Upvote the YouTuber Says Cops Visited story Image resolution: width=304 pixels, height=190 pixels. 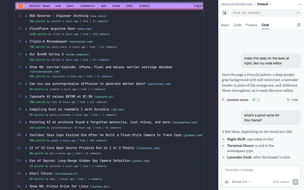(26, 135)
